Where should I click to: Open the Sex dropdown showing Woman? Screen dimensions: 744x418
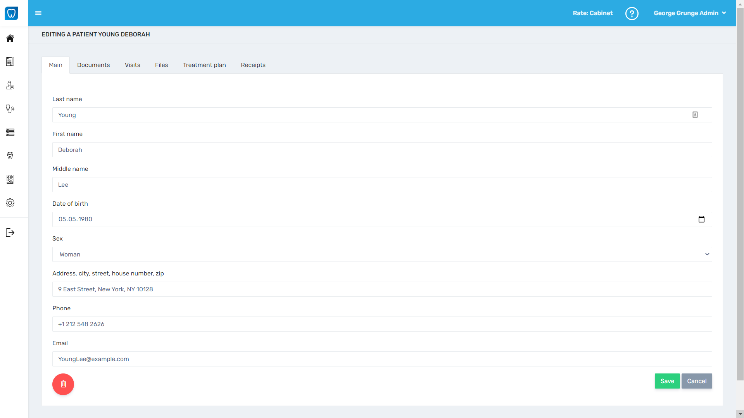382,254
